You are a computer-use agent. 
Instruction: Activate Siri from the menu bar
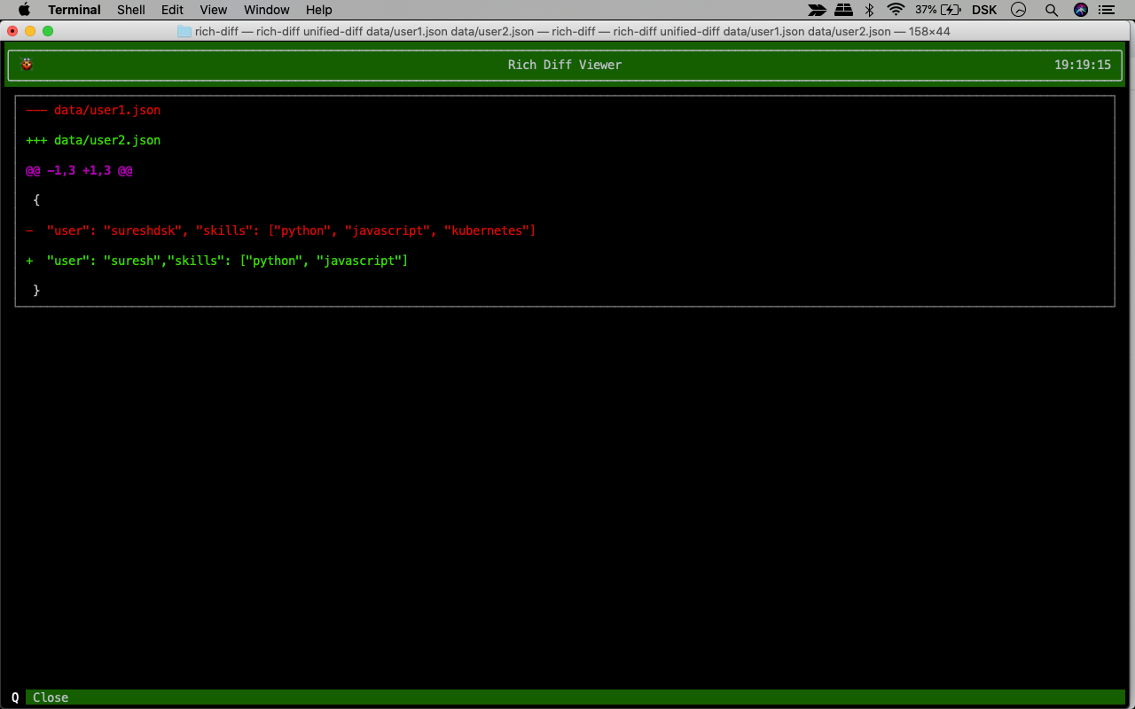1080,10
